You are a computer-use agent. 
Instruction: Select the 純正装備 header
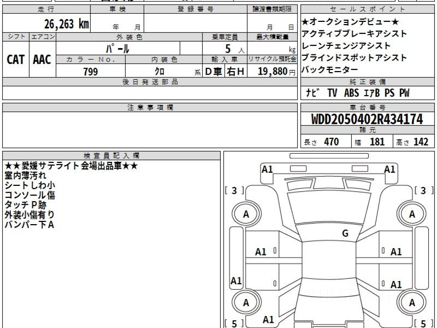tap(368, 82)
